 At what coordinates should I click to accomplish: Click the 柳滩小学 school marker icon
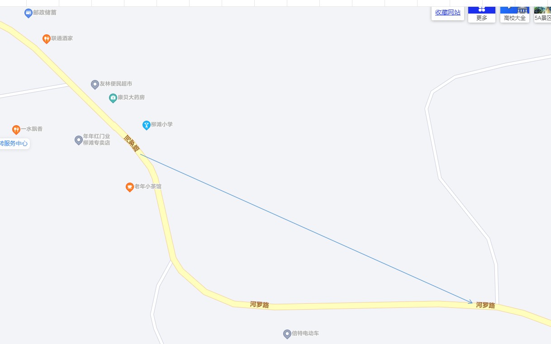coord(146,125)
